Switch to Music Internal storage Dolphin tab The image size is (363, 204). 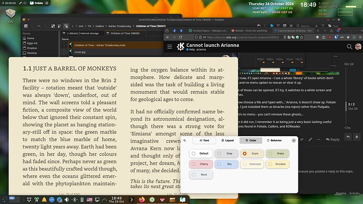coord(83,33)
